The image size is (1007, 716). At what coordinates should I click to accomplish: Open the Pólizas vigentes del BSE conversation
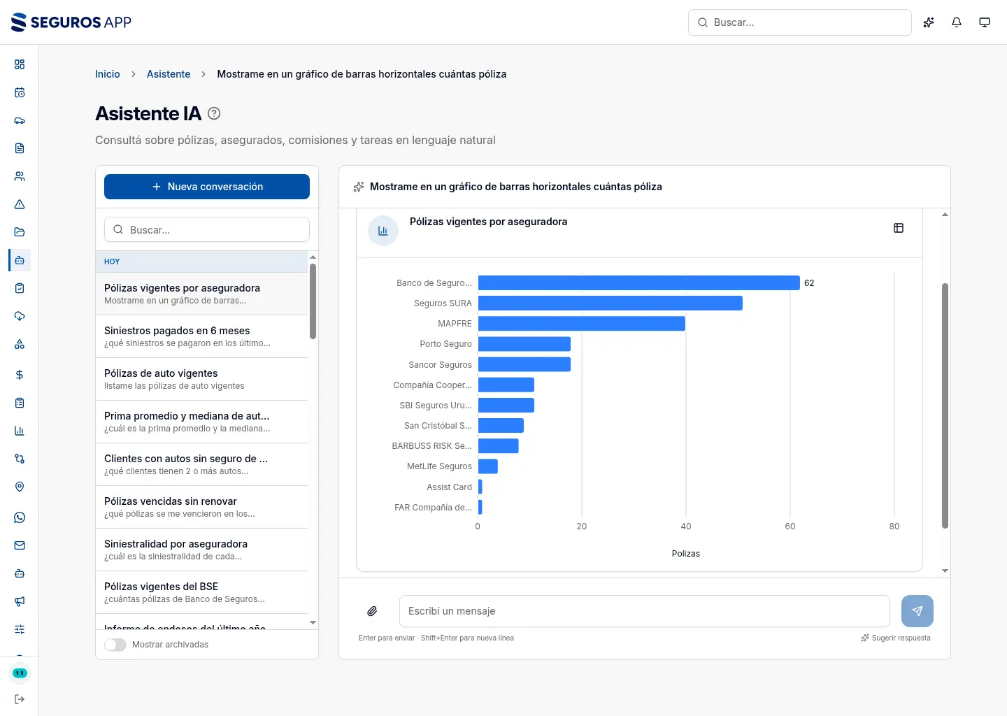click(202, 592)
